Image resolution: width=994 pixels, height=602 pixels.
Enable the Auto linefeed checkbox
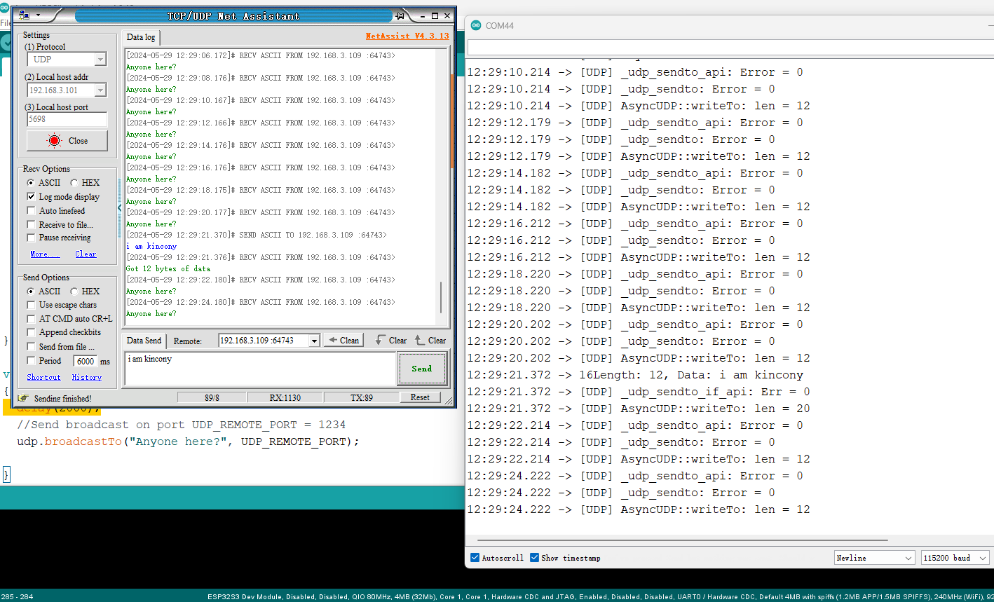31,211
